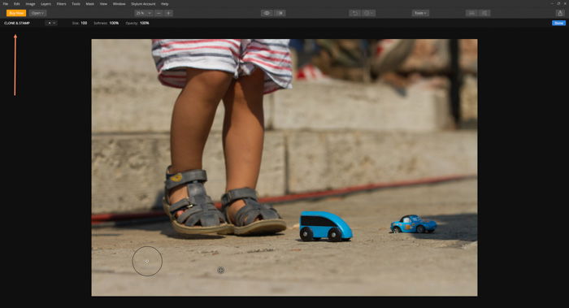Expand the Tools dropdown in the toolbar
Image resolution: width=569 pixels, height=308 pixels.
pos(420,13)
